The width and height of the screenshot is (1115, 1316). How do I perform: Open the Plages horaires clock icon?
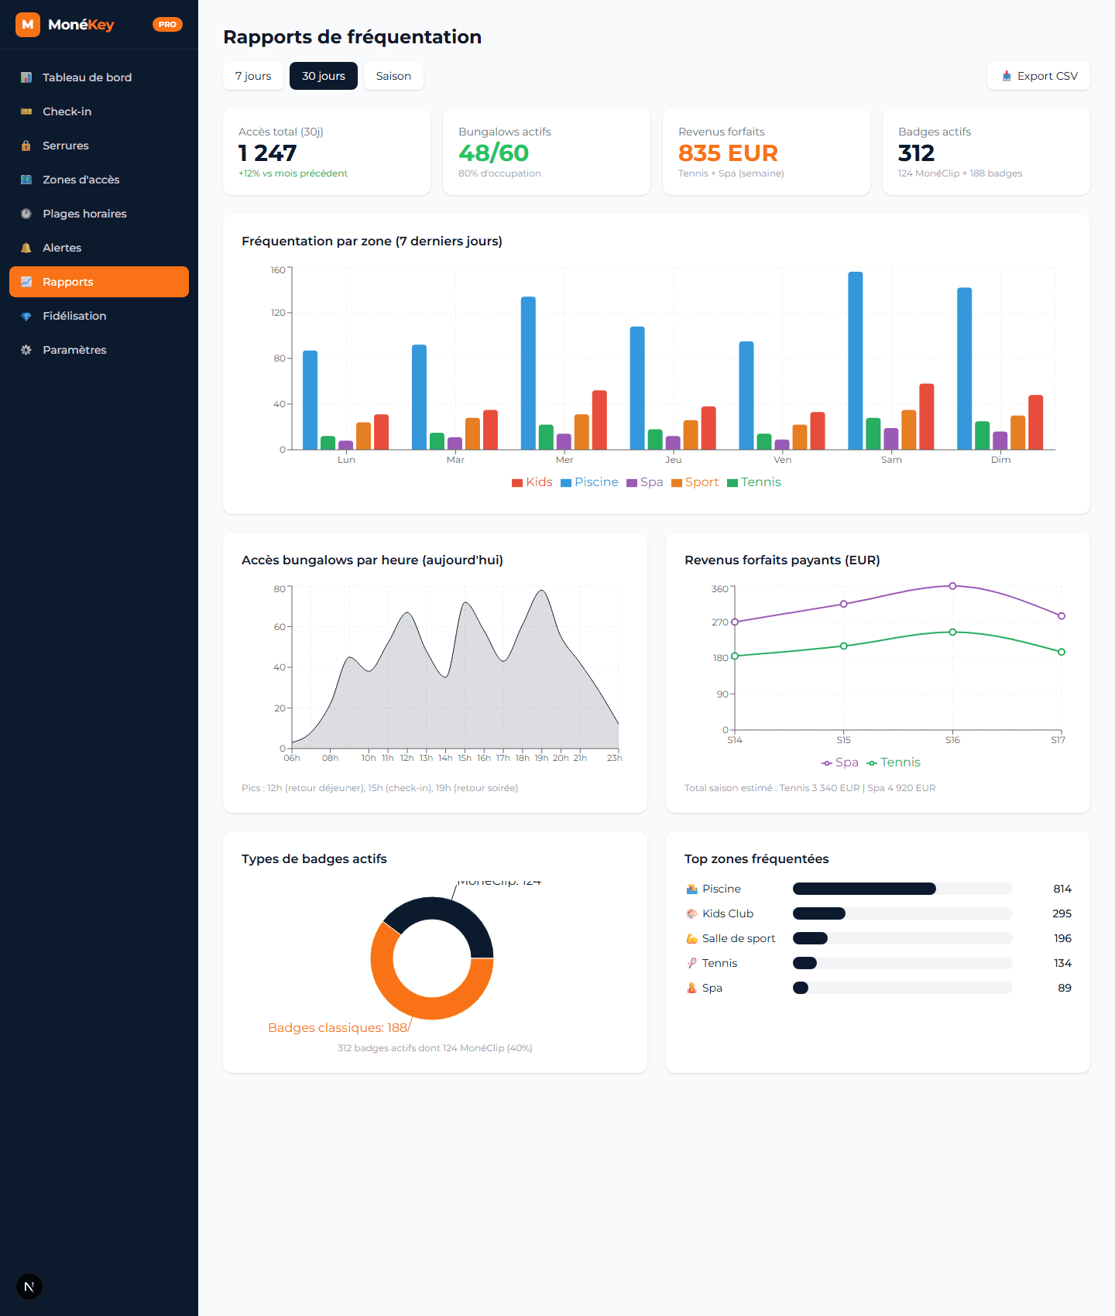26,214
